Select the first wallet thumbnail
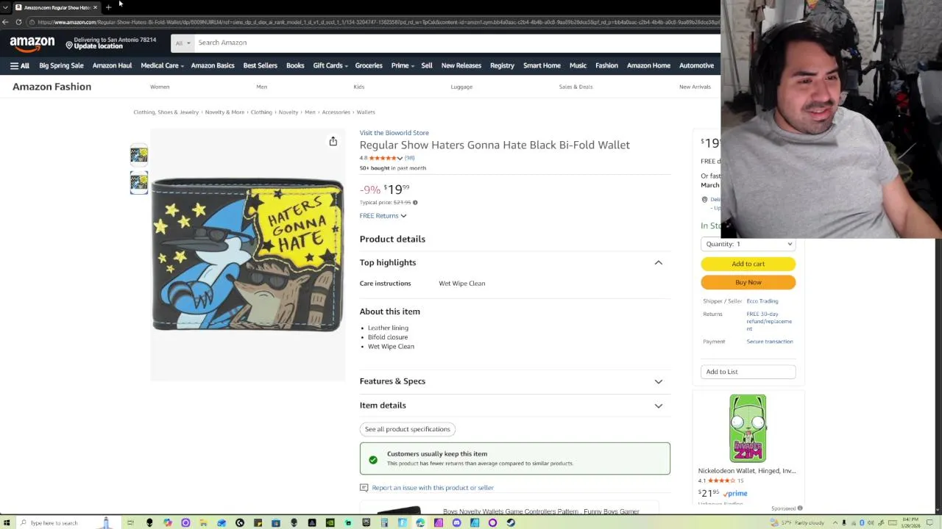942x529 pixels. pos(138,155)
